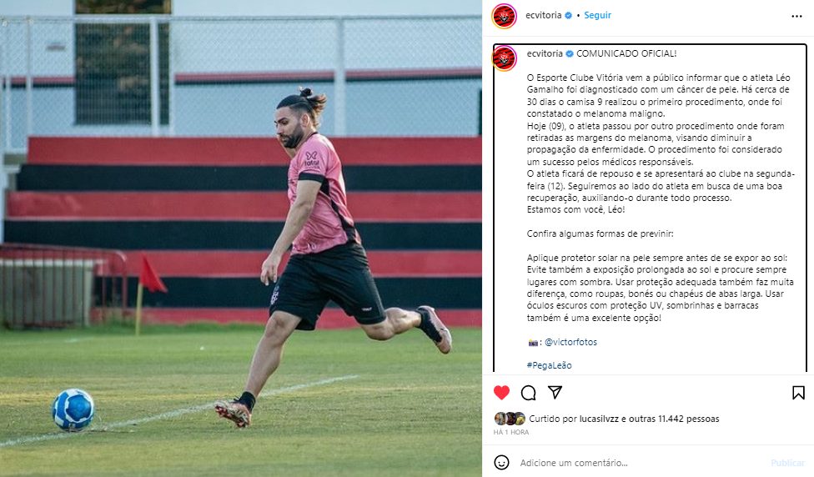Screen dimensions: 814x477
Task: Open comments with speech bubble icon
Action: [x=529, y=393]
